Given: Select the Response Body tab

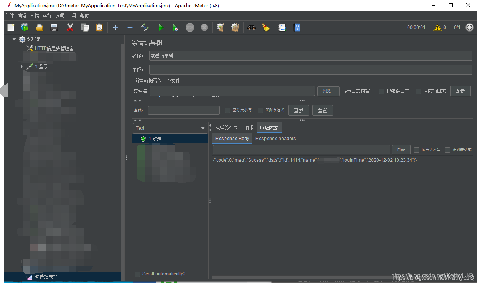Looking at the screenshot, I should click(x=232, y=139).
